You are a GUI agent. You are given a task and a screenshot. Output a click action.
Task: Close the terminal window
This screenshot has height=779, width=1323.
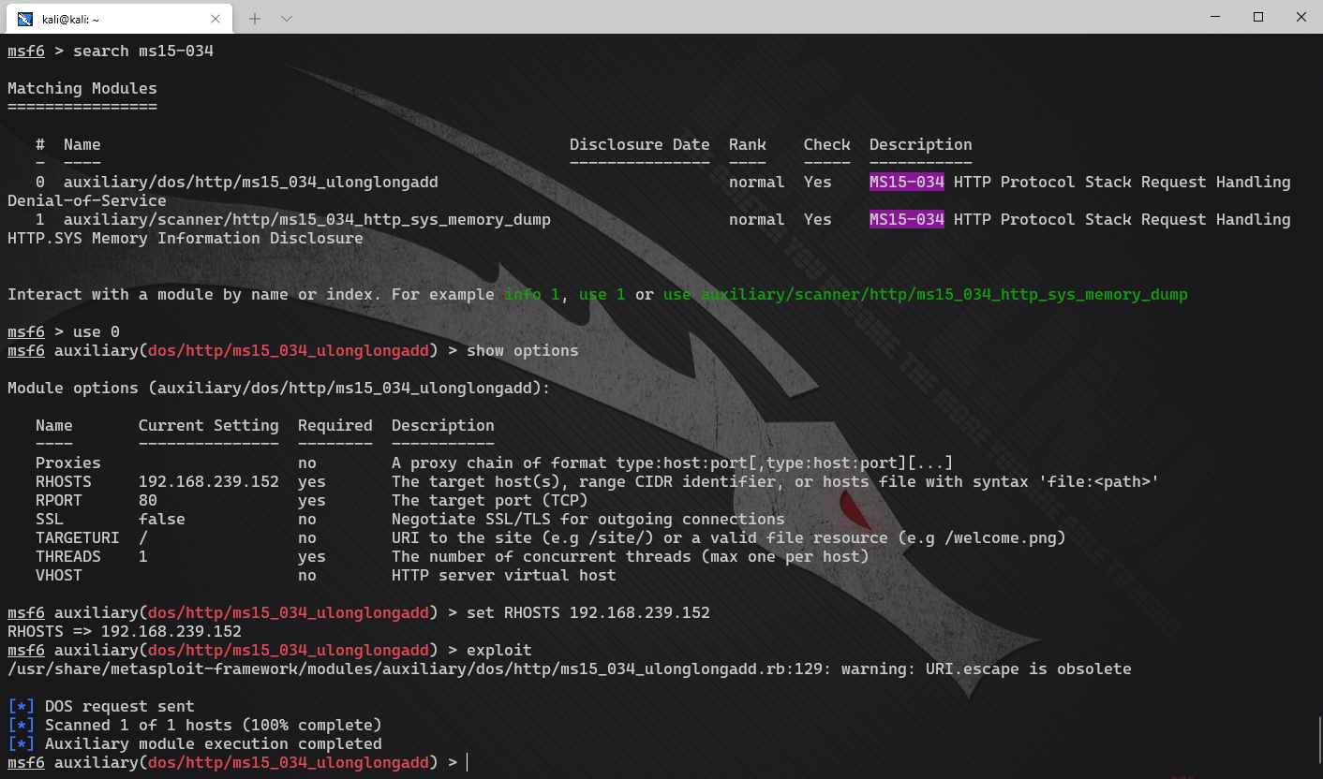[1301, 17]
